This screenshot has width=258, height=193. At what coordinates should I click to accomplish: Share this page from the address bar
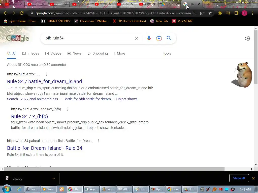click(202, 13)
